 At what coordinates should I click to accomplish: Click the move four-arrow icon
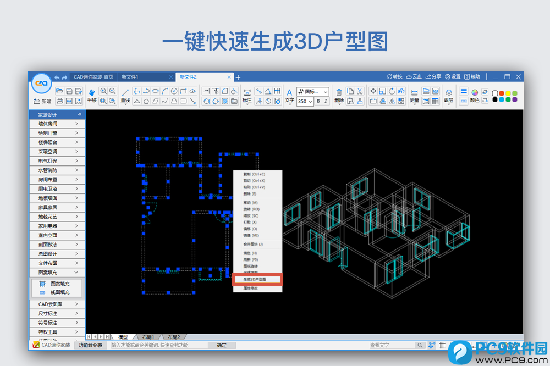coord(373,91)
